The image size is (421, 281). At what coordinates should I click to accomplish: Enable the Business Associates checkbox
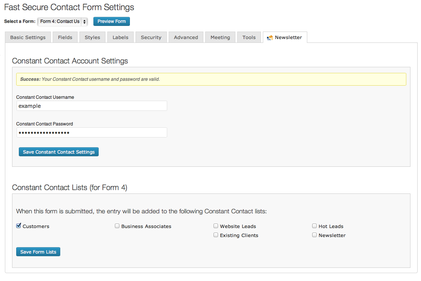(x=117, y=226)
